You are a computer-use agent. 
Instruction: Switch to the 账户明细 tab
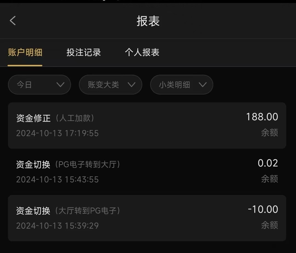point(25,52)
